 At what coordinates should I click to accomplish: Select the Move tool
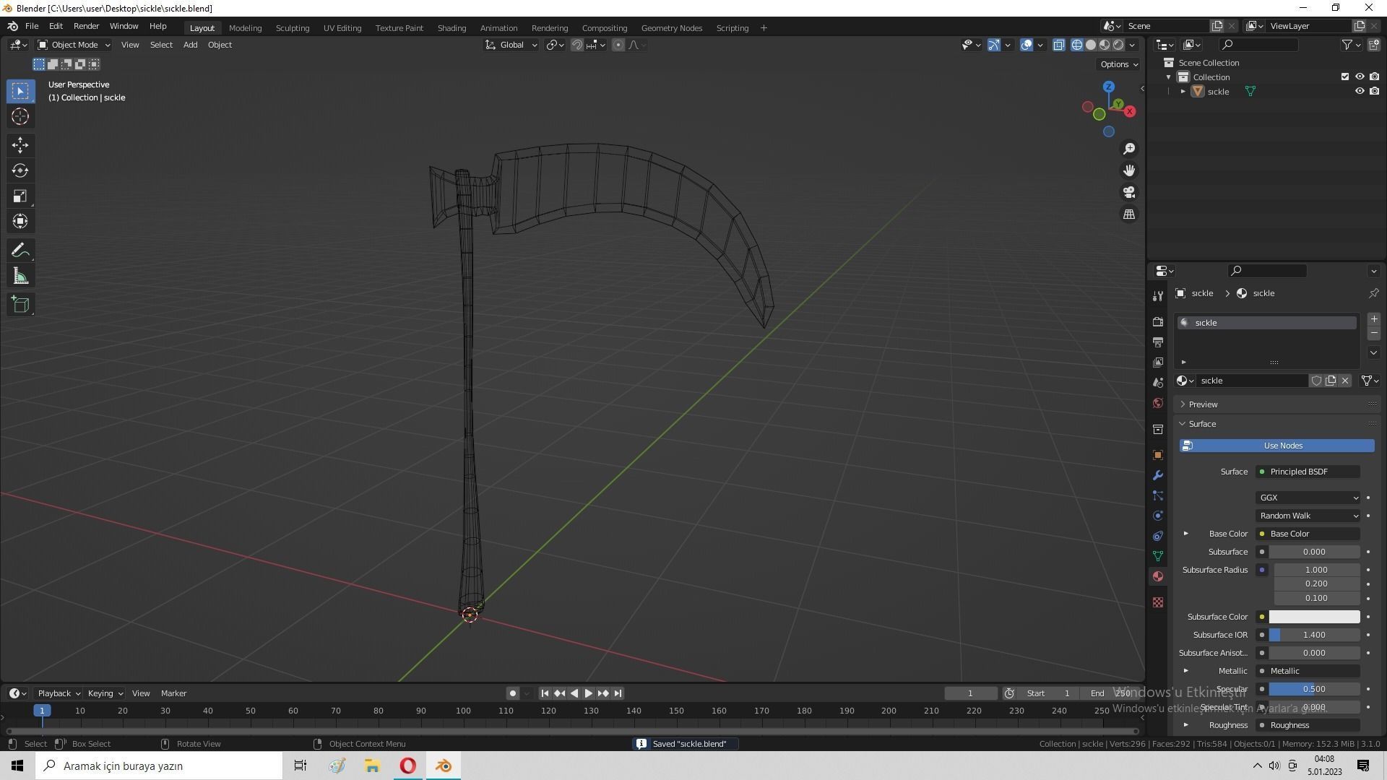pyautogui.click(x=20, y=145)
